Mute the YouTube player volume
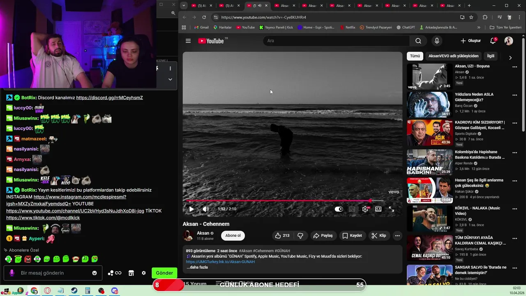This screenshot has height=296, width=526. pos(205,209)
